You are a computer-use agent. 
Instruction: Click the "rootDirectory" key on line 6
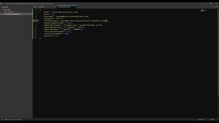pos(51,21)
